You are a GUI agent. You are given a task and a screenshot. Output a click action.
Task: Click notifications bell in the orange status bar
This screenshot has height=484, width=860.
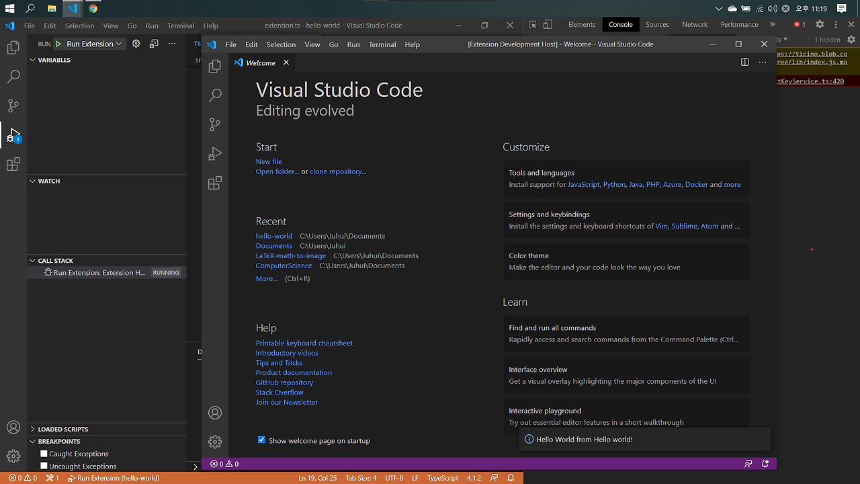(511, 478)
